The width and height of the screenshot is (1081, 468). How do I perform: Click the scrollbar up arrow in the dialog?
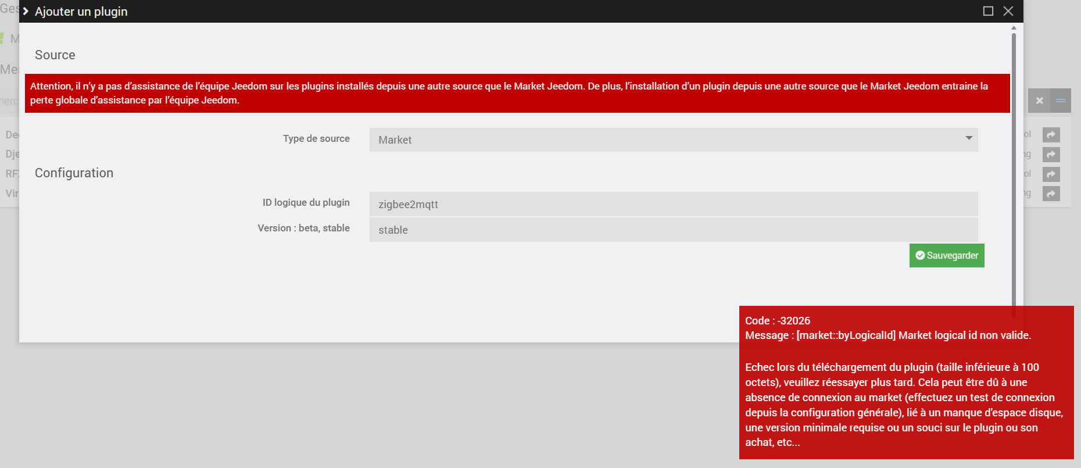pyautogui.click(x=1014, y=27)
